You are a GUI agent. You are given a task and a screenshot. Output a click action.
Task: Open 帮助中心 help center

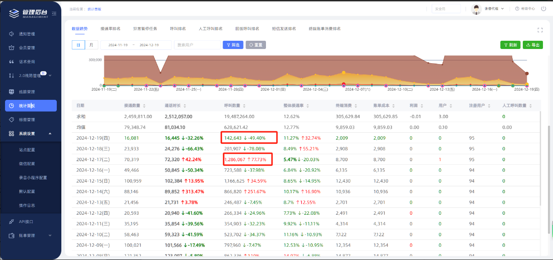click(525, 9)
